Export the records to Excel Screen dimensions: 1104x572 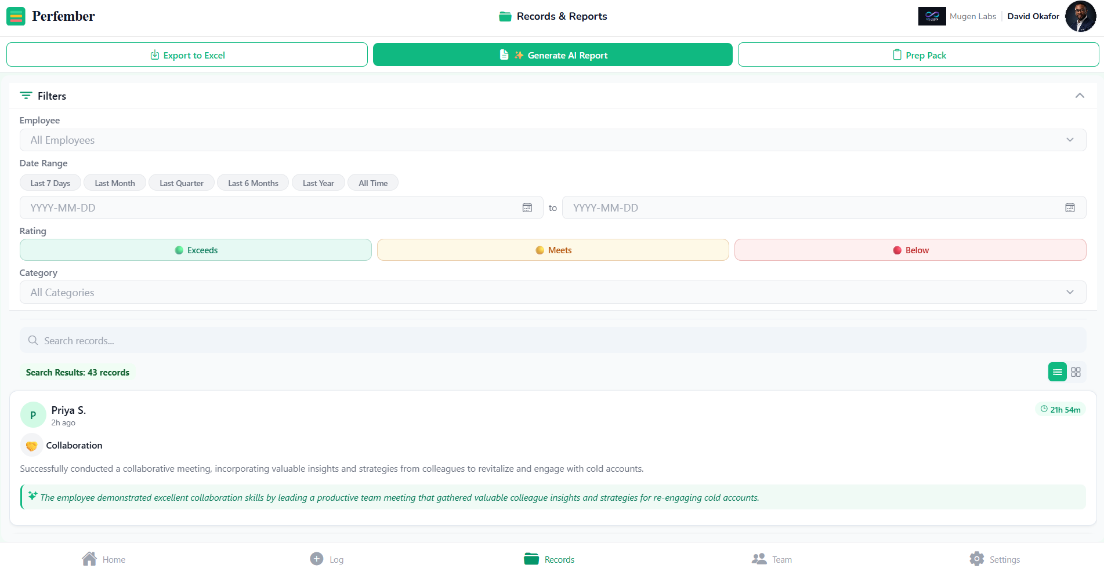click(x=187, y=54)
